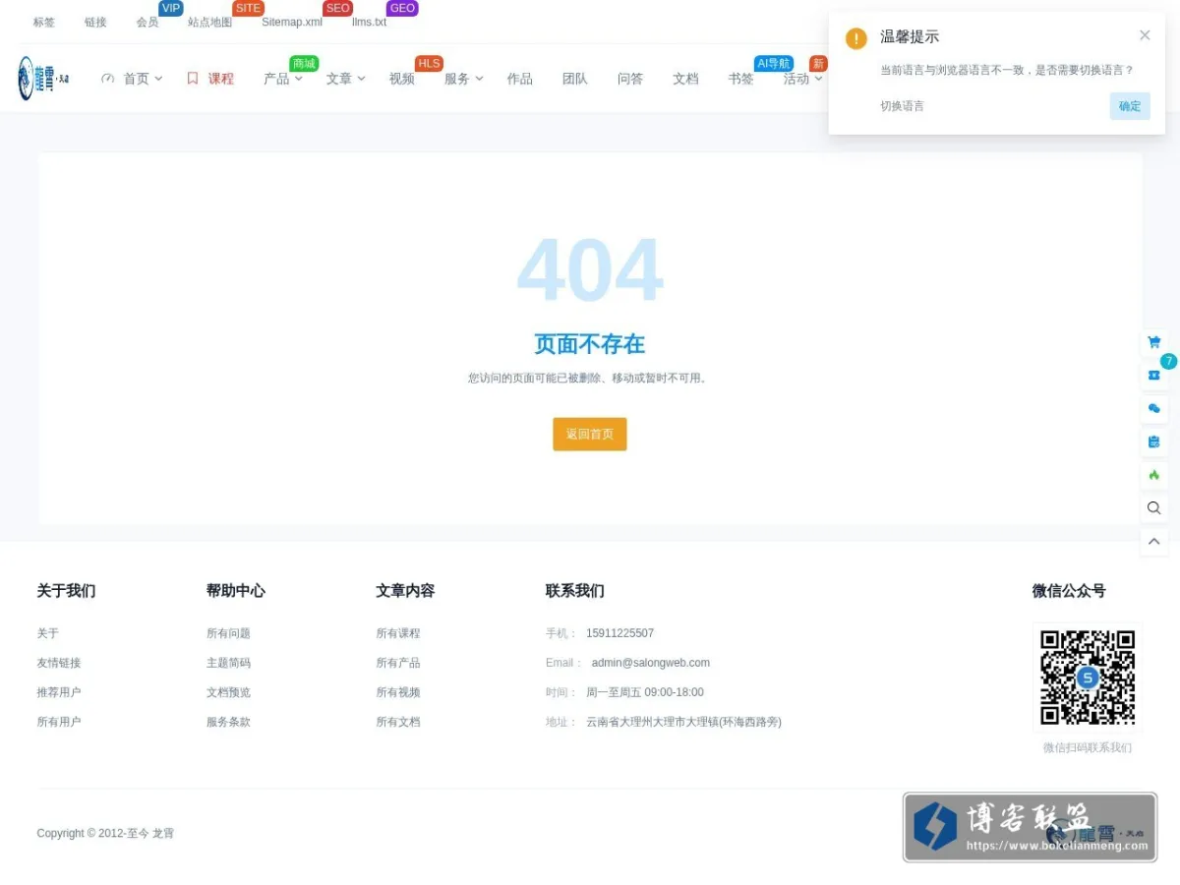Open the 问答 menu item
Screen dimensions: 1180x885
click(x=630, y=79)
